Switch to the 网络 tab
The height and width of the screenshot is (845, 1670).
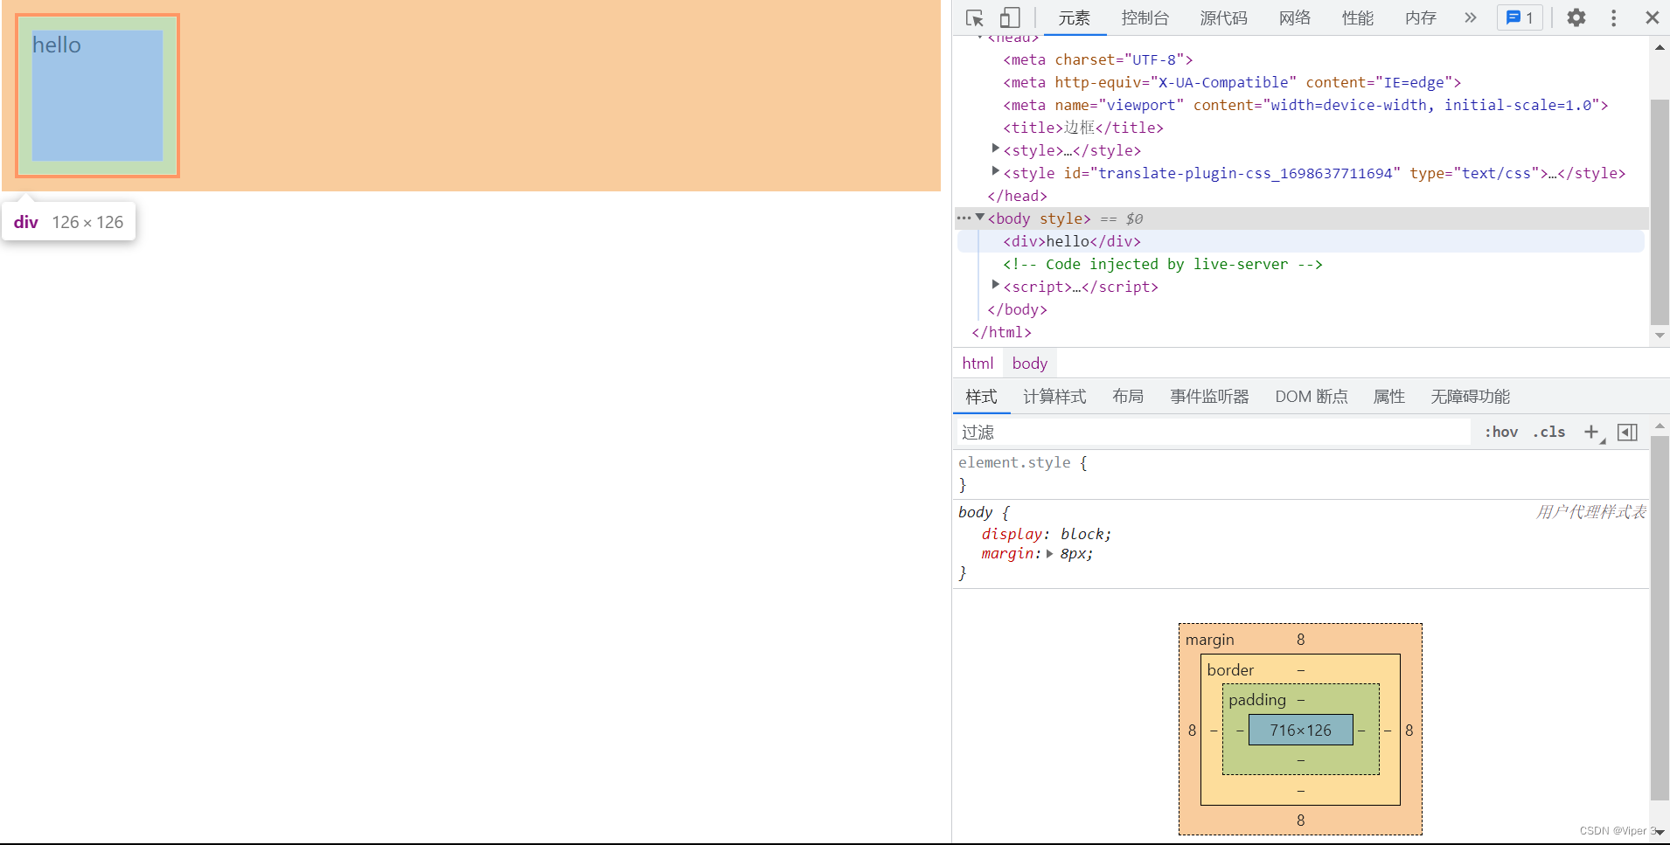[x=1294, y=18]
